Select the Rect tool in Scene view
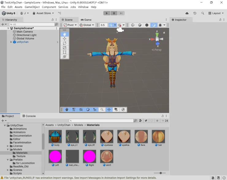The width and height of the screenshot is (227, 180). [x=64, y=52]
